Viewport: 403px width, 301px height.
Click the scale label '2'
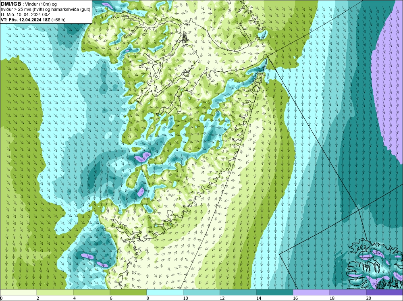tap(38, 298)
